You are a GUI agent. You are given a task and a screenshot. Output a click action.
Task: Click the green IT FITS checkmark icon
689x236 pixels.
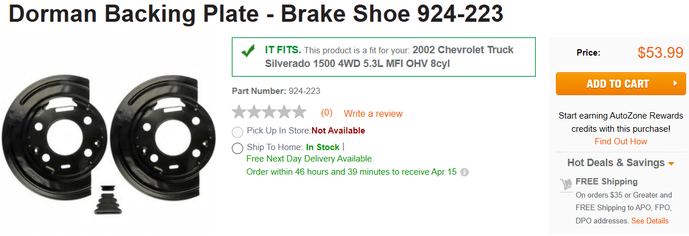[248, 51]
